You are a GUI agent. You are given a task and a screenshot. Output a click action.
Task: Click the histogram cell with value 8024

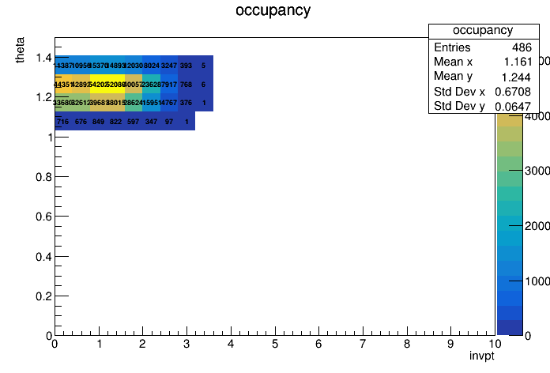click(x=152, y=65)
